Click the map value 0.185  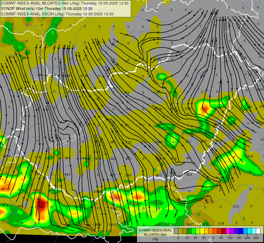click(173, 92)
